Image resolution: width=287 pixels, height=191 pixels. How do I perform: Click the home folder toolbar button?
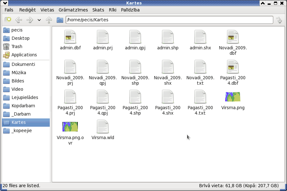click(x=60, y=20)
